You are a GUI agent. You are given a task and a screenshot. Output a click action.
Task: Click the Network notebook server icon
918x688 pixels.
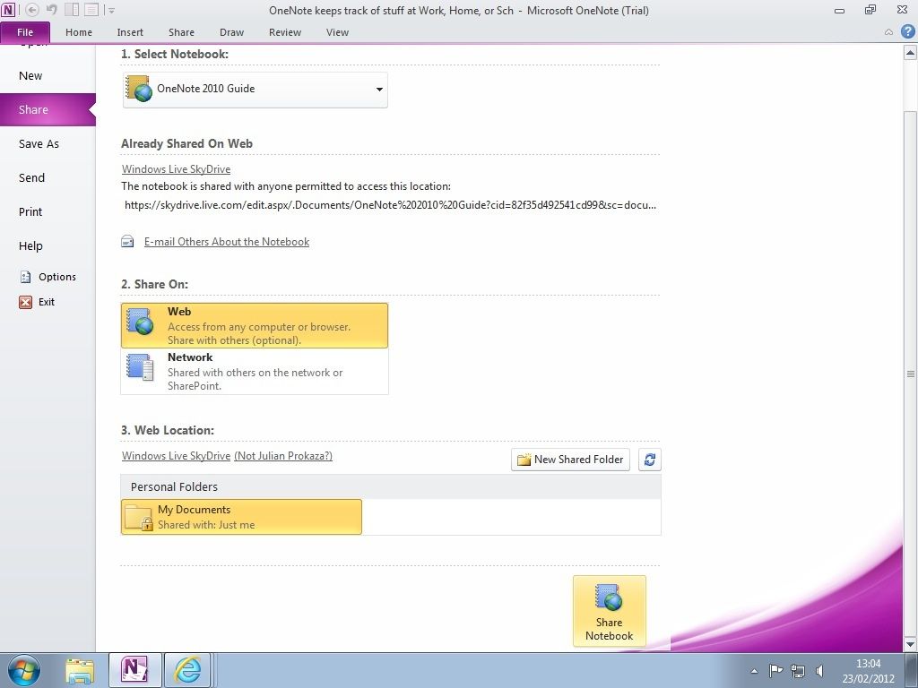[x=140, y=367]
